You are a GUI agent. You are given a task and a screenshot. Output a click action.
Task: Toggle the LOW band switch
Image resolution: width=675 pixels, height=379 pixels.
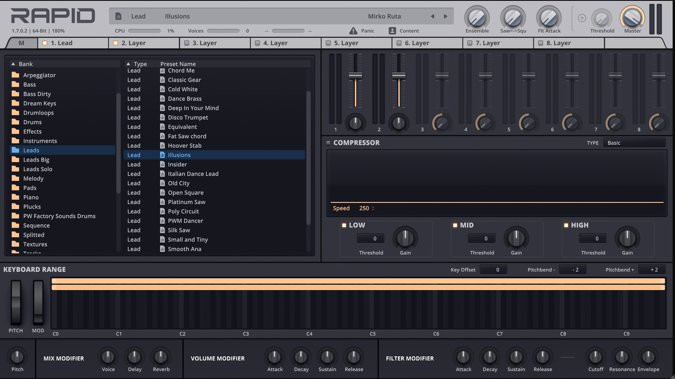(x=344, y=225)
